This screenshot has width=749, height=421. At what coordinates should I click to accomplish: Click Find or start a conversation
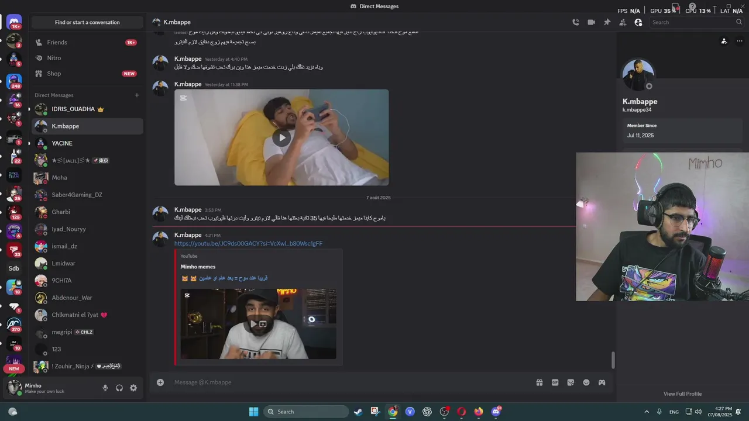click(x=87, y=22)
